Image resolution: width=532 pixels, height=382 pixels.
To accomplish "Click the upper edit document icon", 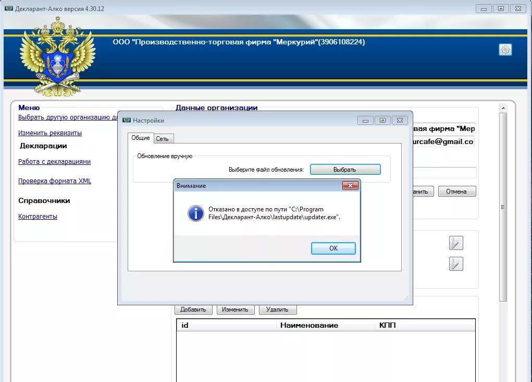I will 455,243.
